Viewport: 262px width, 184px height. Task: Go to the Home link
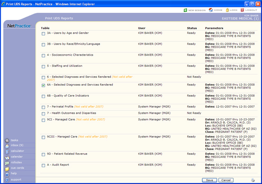coord(218,10)
